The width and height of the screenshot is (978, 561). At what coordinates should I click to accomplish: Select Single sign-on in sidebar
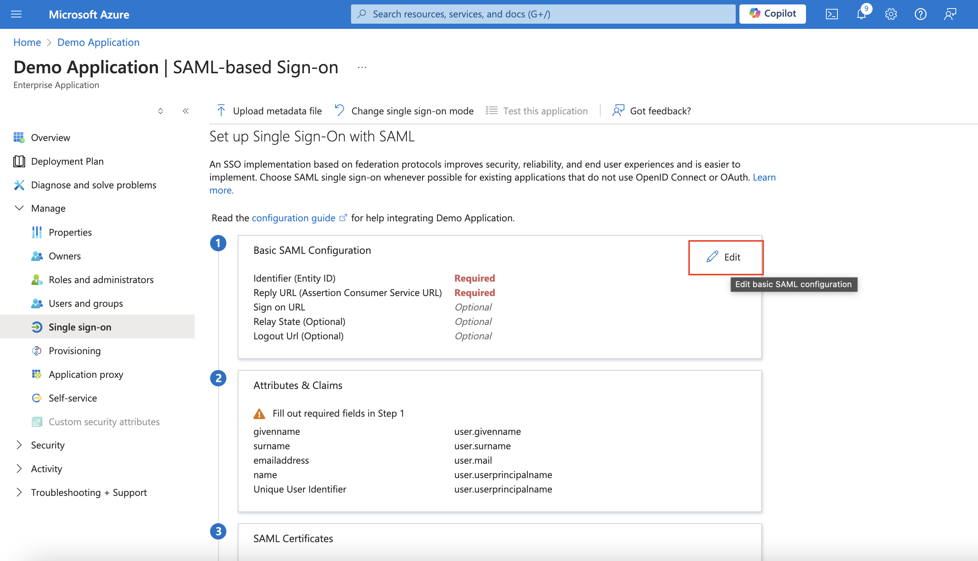[x=97, y=327]
